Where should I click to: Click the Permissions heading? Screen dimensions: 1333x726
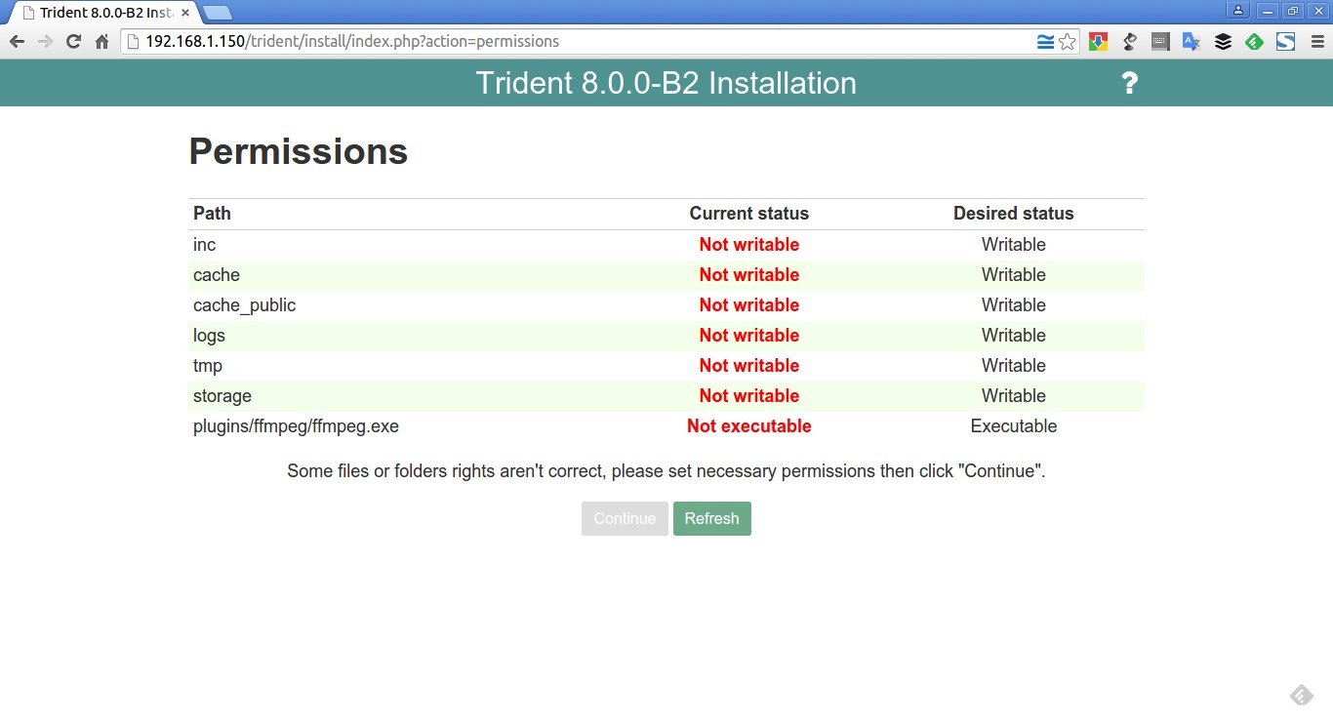[299, 152]
